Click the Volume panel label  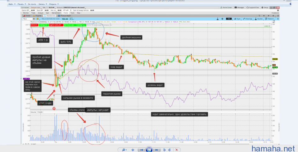(33, 112)
